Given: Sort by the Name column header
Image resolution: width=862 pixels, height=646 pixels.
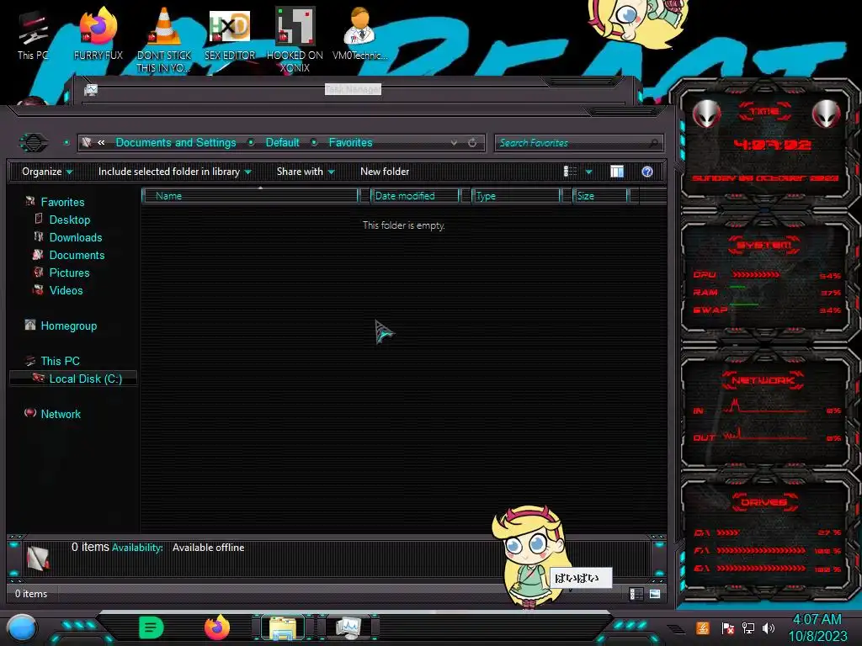Looking at the screenshot, I should pos(249,196).
